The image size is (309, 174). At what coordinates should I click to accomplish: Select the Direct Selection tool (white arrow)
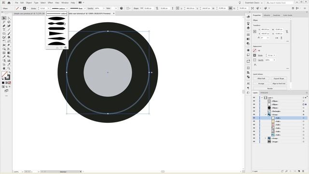tap(9, 18)
